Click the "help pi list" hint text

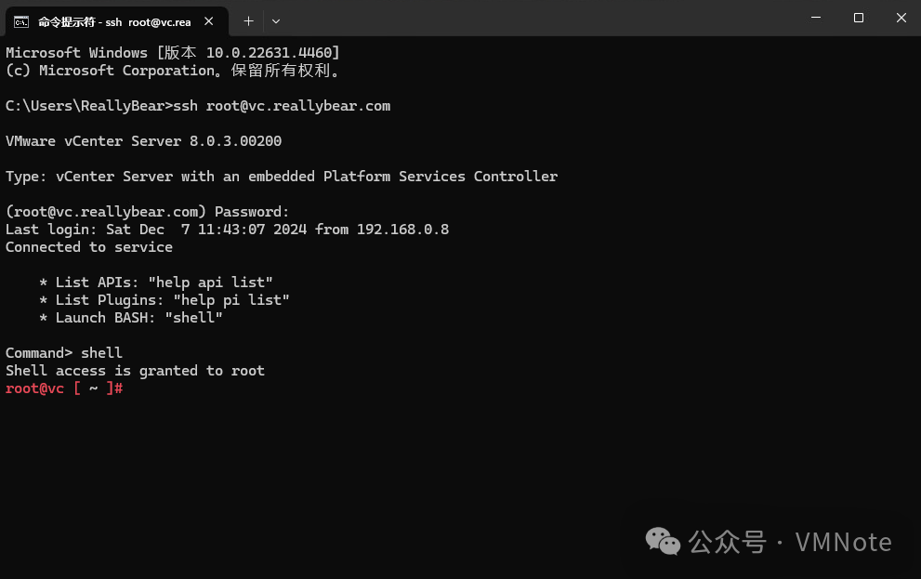tap(231, 300)
